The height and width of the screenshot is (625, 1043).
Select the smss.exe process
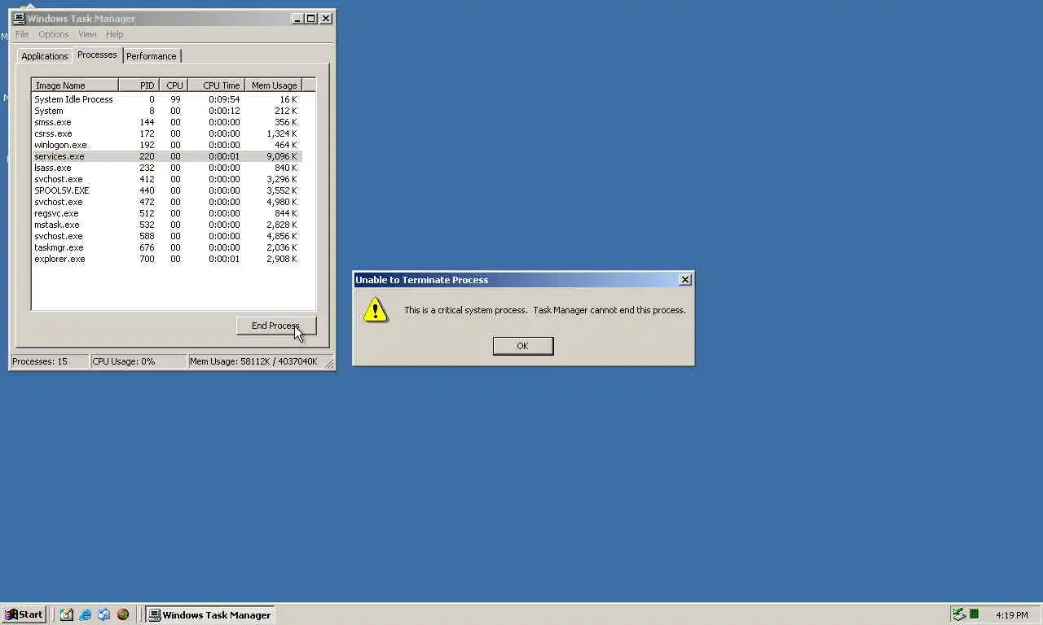(x=167, y=122)
